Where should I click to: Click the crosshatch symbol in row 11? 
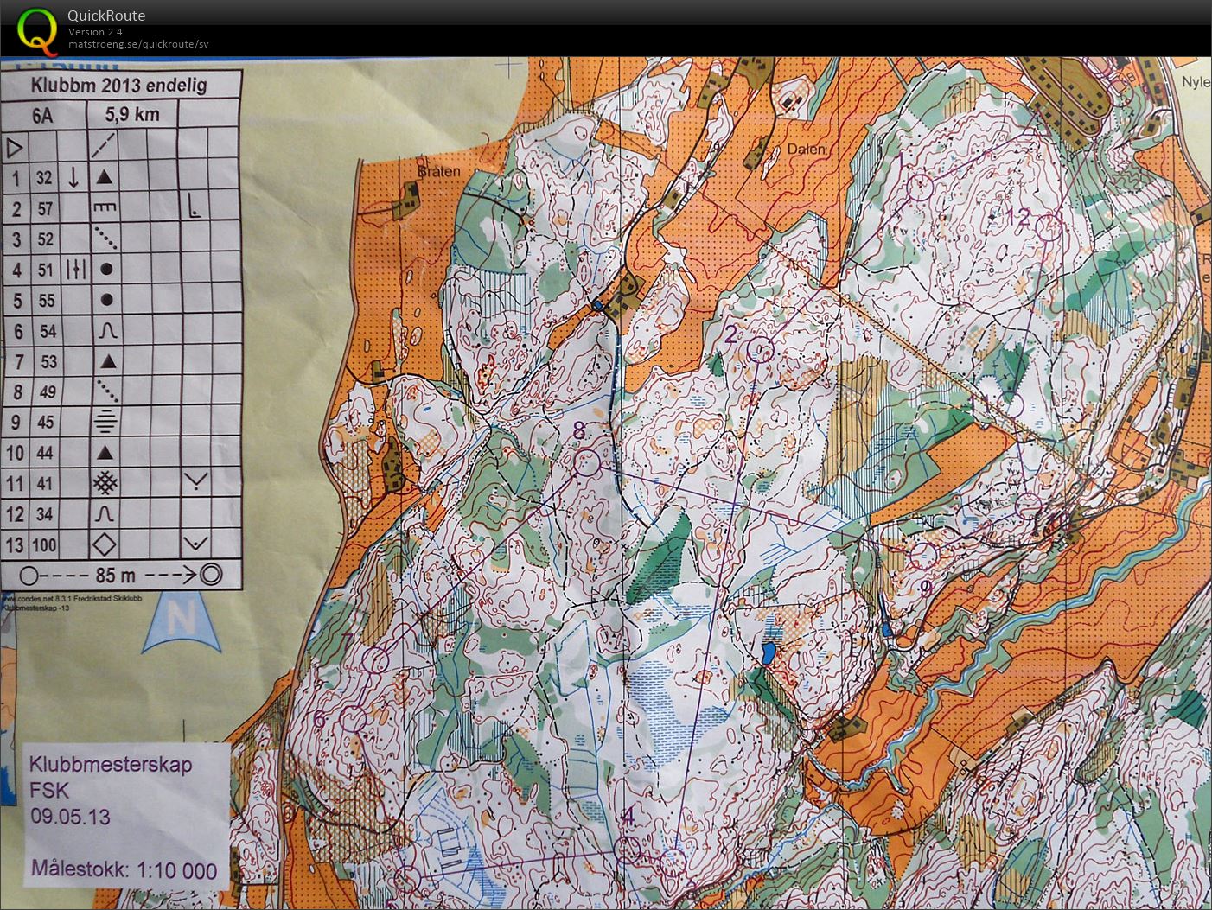point(105,482)
